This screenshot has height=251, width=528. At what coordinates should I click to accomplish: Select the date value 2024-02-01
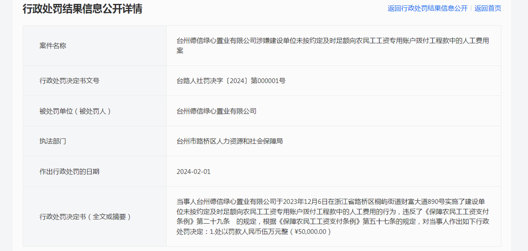pyautogui.click(x=194, y=172)
